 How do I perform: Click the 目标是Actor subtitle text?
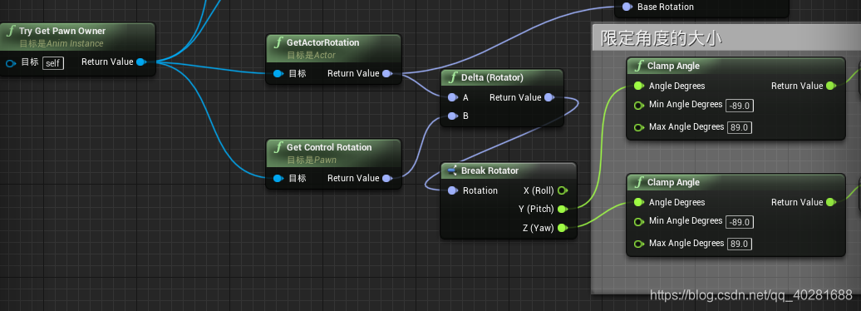click(312, 56)
